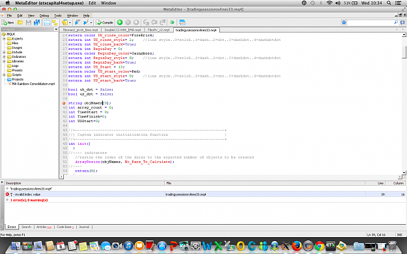Switch to the Code Base tab

click(x=65, y=227)
